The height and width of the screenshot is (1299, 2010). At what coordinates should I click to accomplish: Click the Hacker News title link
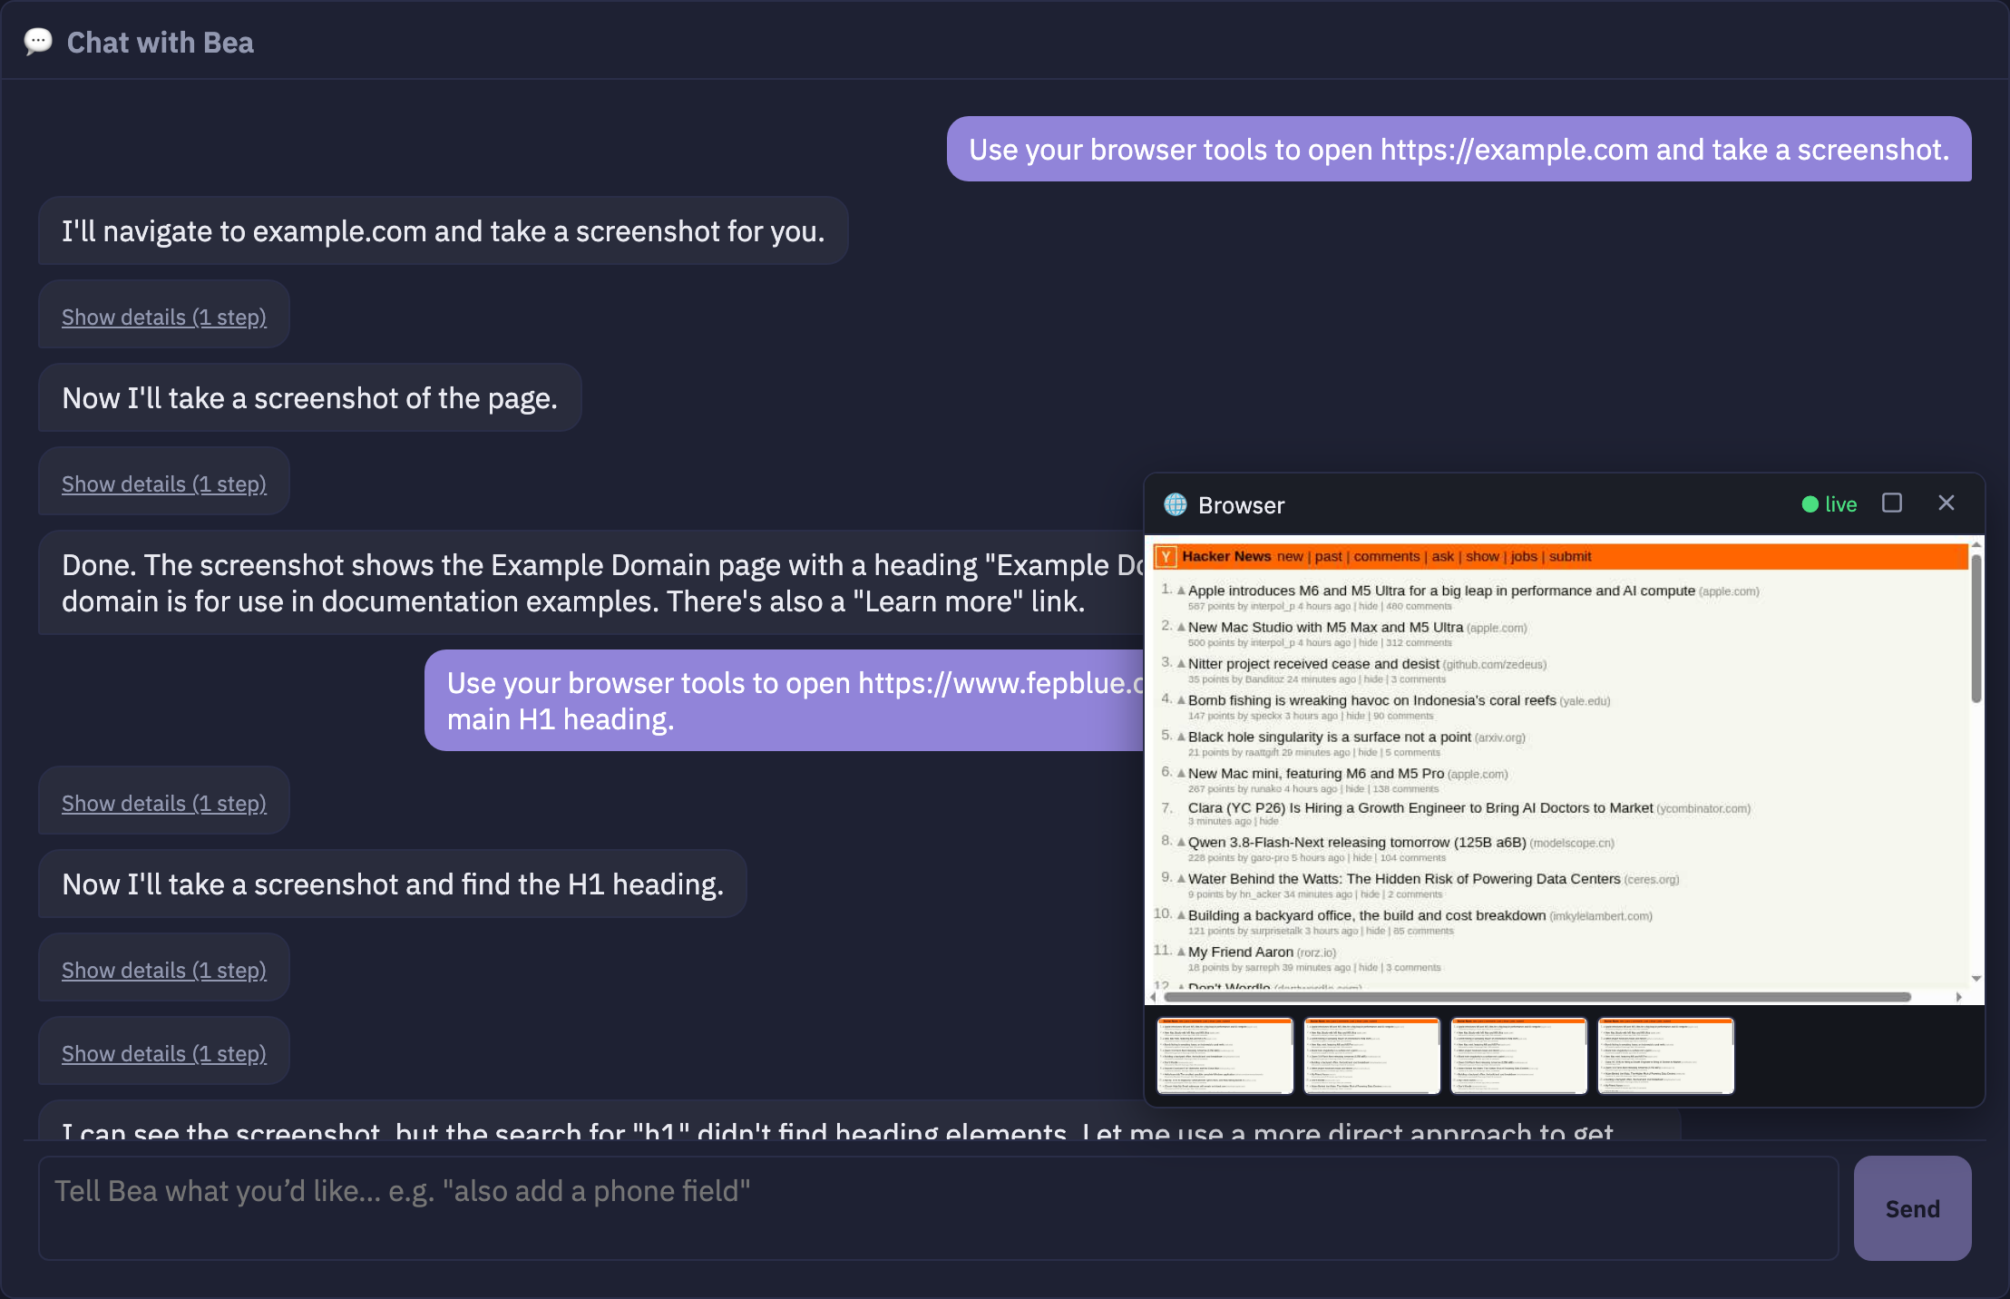1226,557
